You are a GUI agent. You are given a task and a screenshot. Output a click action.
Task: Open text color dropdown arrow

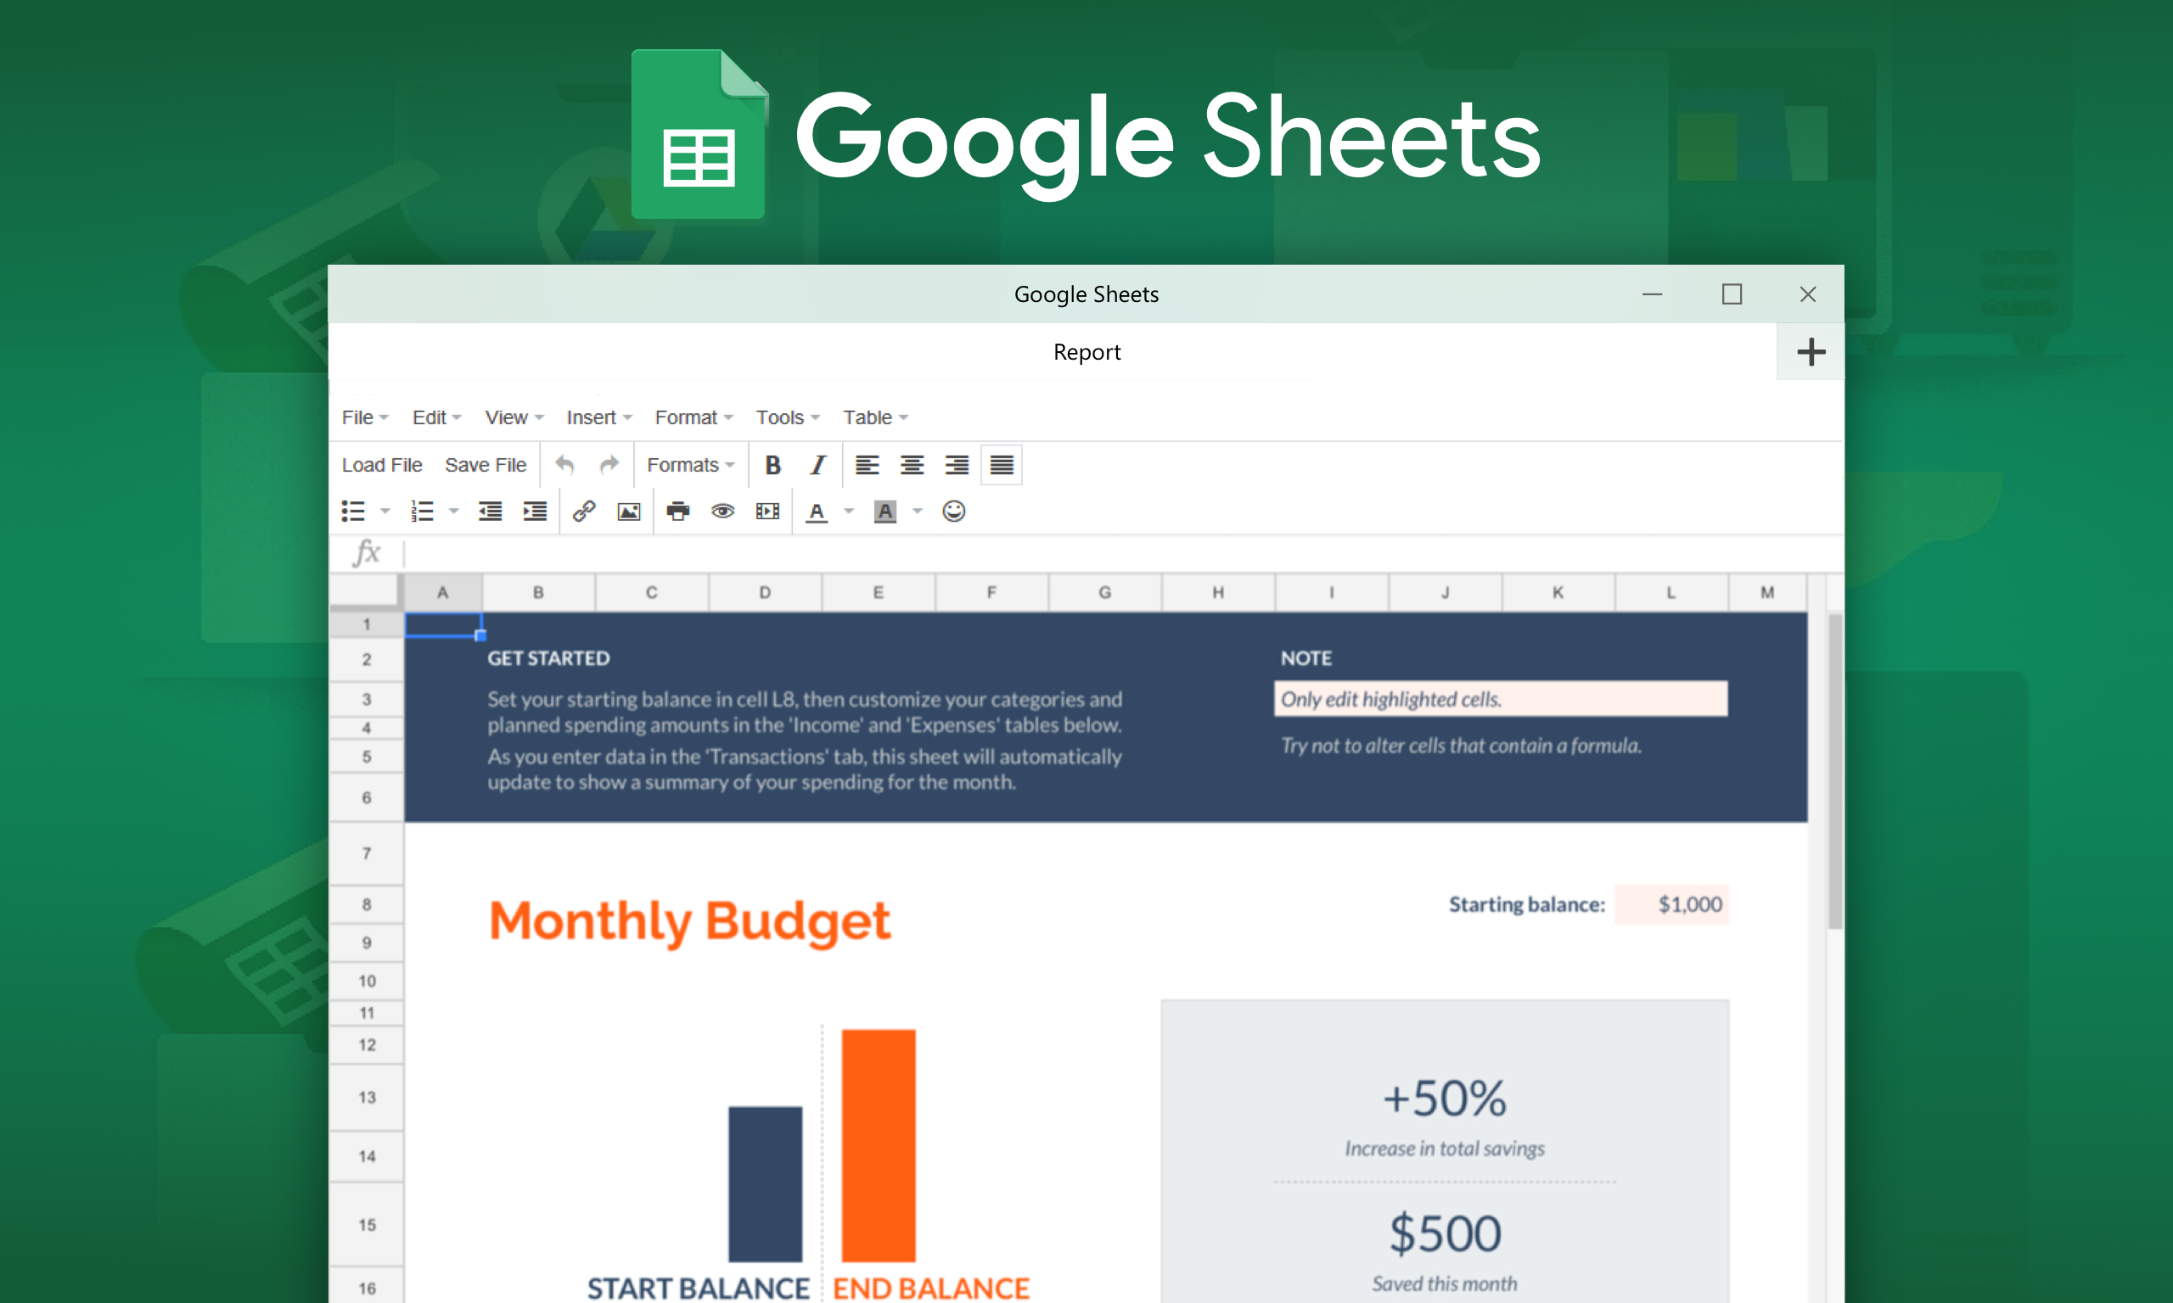coord(849,511)
